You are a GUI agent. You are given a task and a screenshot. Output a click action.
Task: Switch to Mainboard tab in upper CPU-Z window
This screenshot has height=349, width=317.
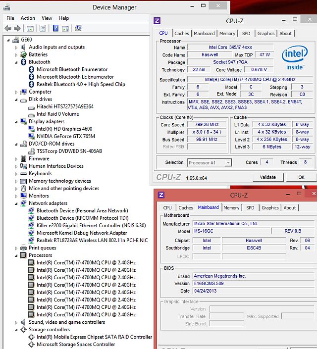click(x=204, y=33)
